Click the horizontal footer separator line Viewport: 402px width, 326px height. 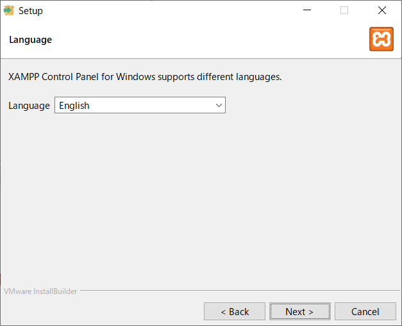(240, 291)
